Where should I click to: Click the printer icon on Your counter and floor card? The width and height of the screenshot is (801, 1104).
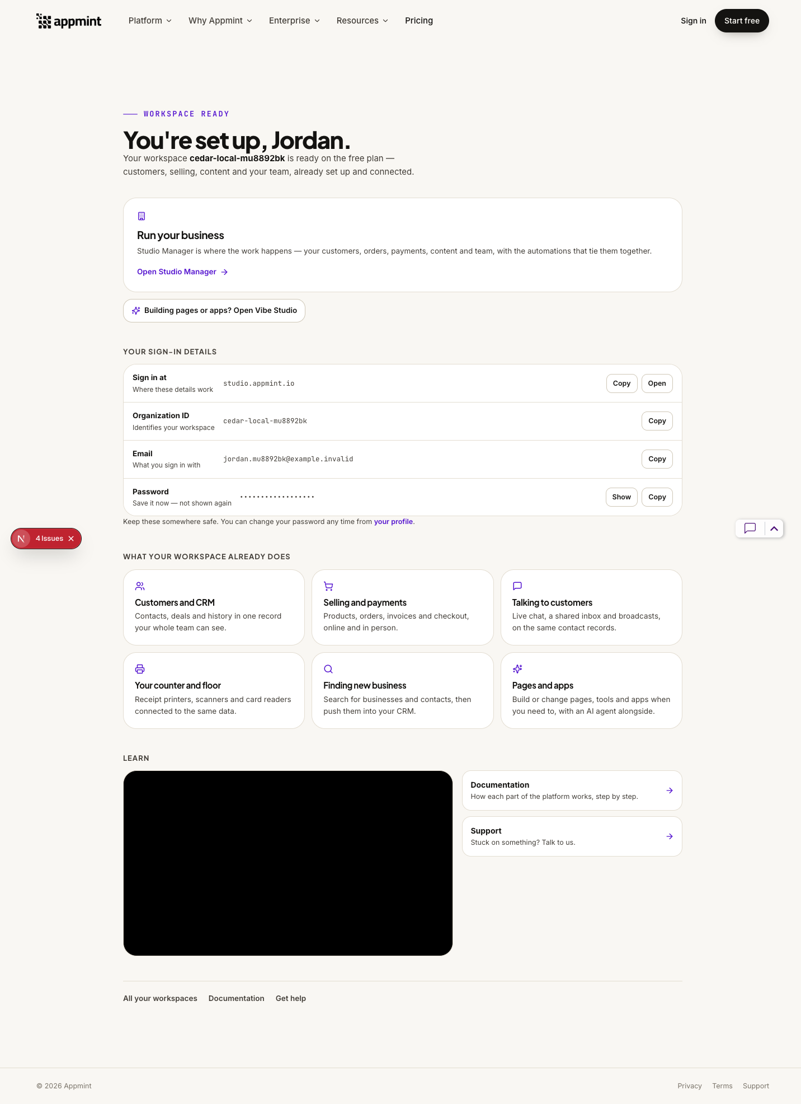coord(140,669)
